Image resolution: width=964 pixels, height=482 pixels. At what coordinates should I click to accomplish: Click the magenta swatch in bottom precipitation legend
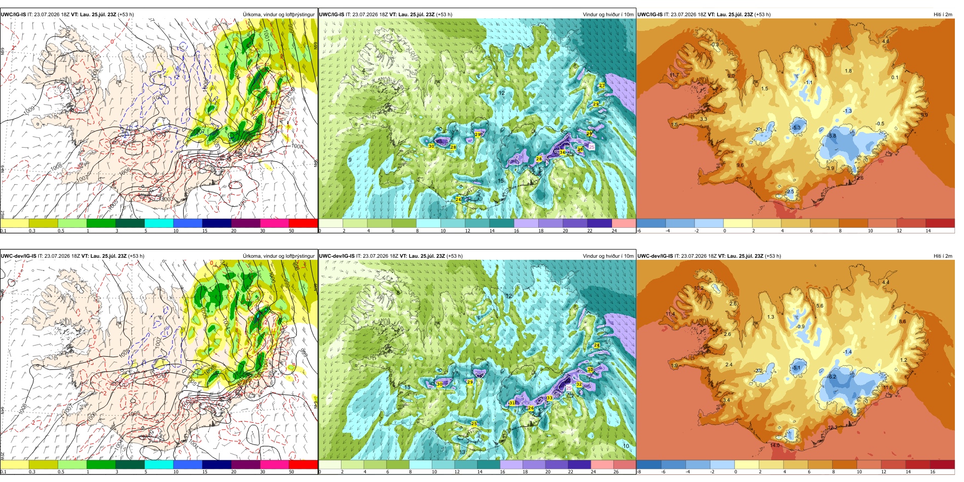click(274, 464)
